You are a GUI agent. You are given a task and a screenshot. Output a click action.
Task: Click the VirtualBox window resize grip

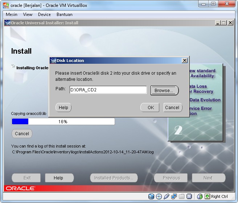233,197
